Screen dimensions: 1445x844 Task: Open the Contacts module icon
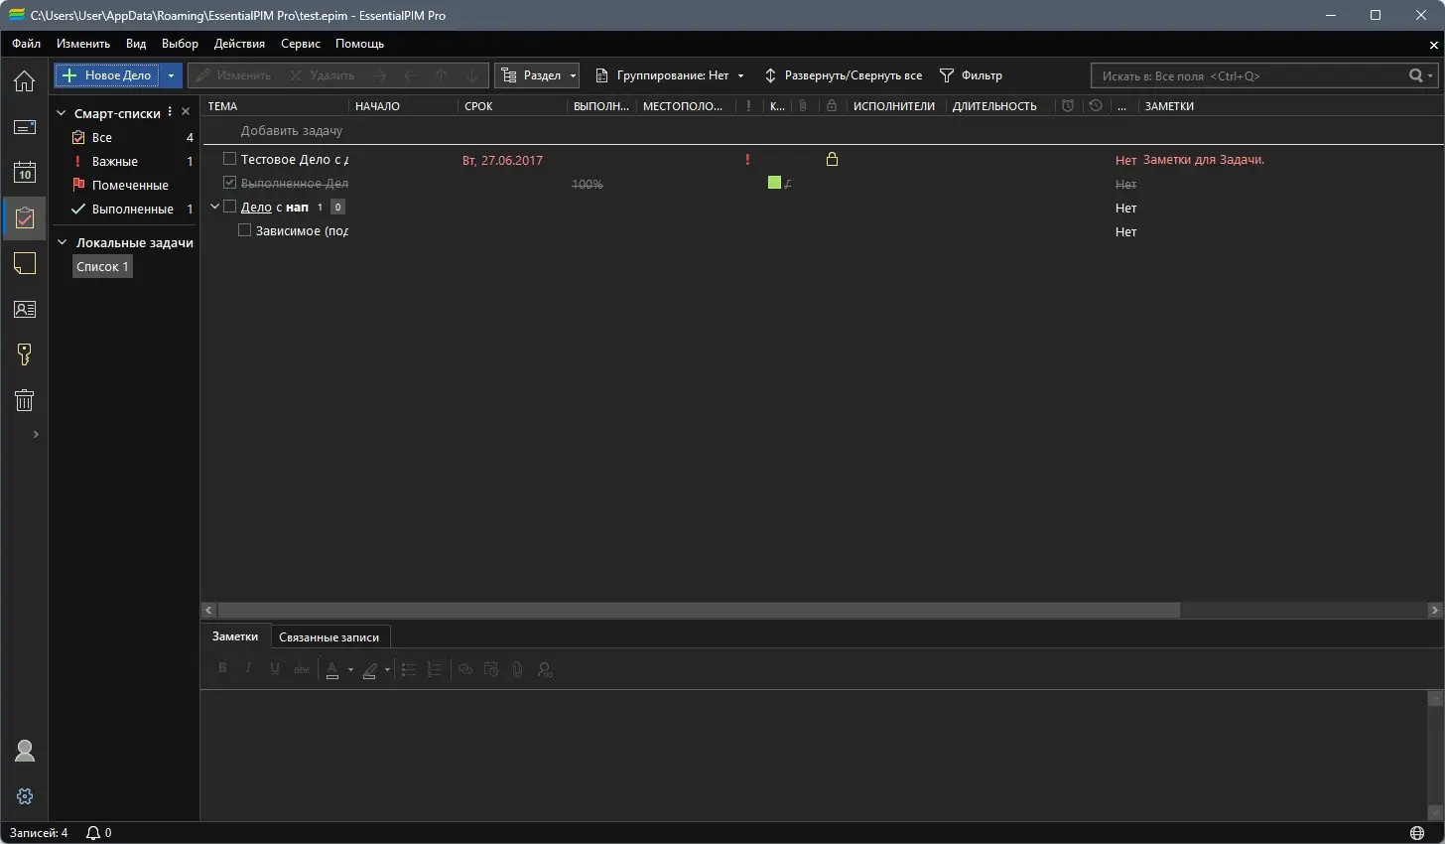[24, 309]
